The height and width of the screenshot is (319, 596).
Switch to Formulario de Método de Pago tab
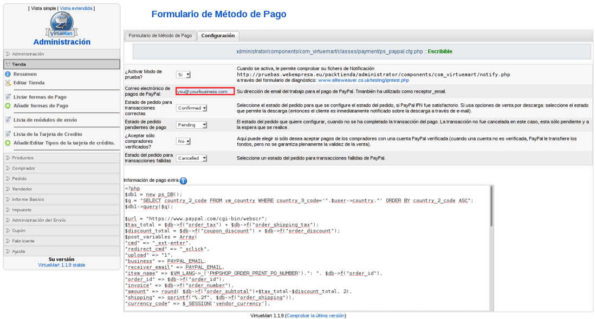coord(160,36)
